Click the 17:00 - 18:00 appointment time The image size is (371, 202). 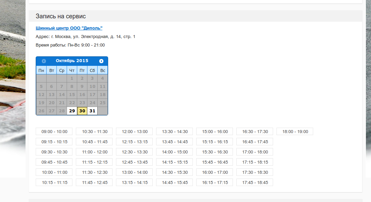pos(255,152)
